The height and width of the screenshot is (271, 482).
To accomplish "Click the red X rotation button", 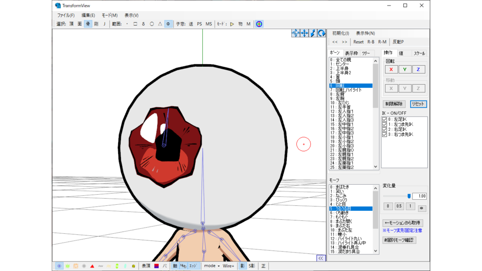I will pos(391,69).
